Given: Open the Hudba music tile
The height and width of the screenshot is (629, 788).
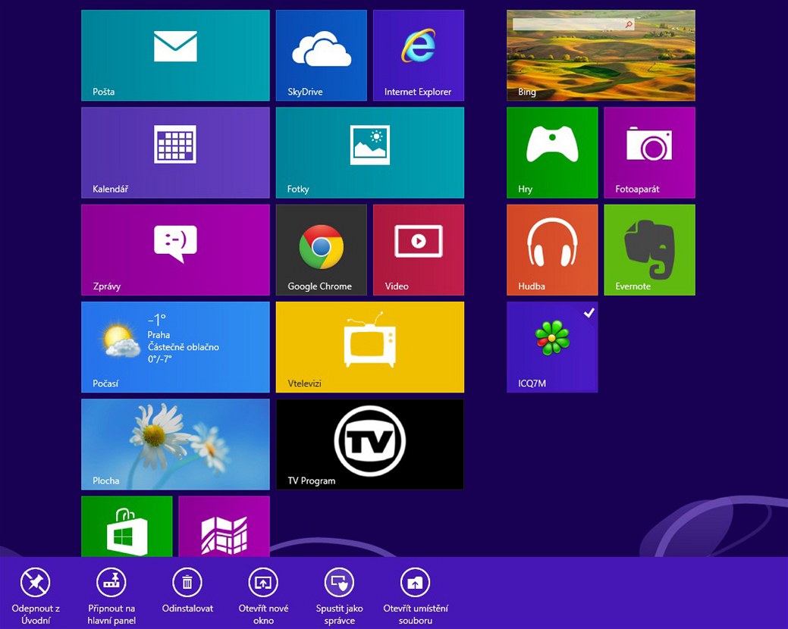Looking at the screenshot, I should (x=552, y=250).
